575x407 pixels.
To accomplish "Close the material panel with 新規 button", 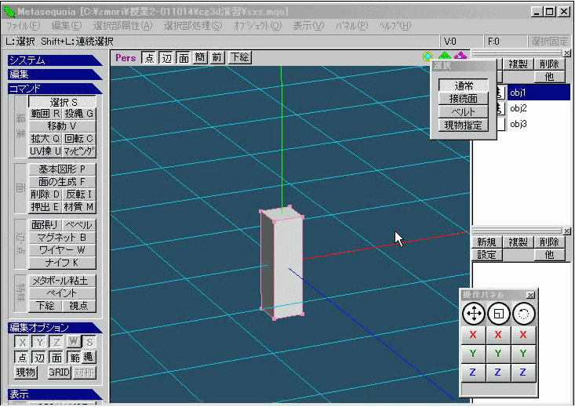I will (x=567, y=231).
